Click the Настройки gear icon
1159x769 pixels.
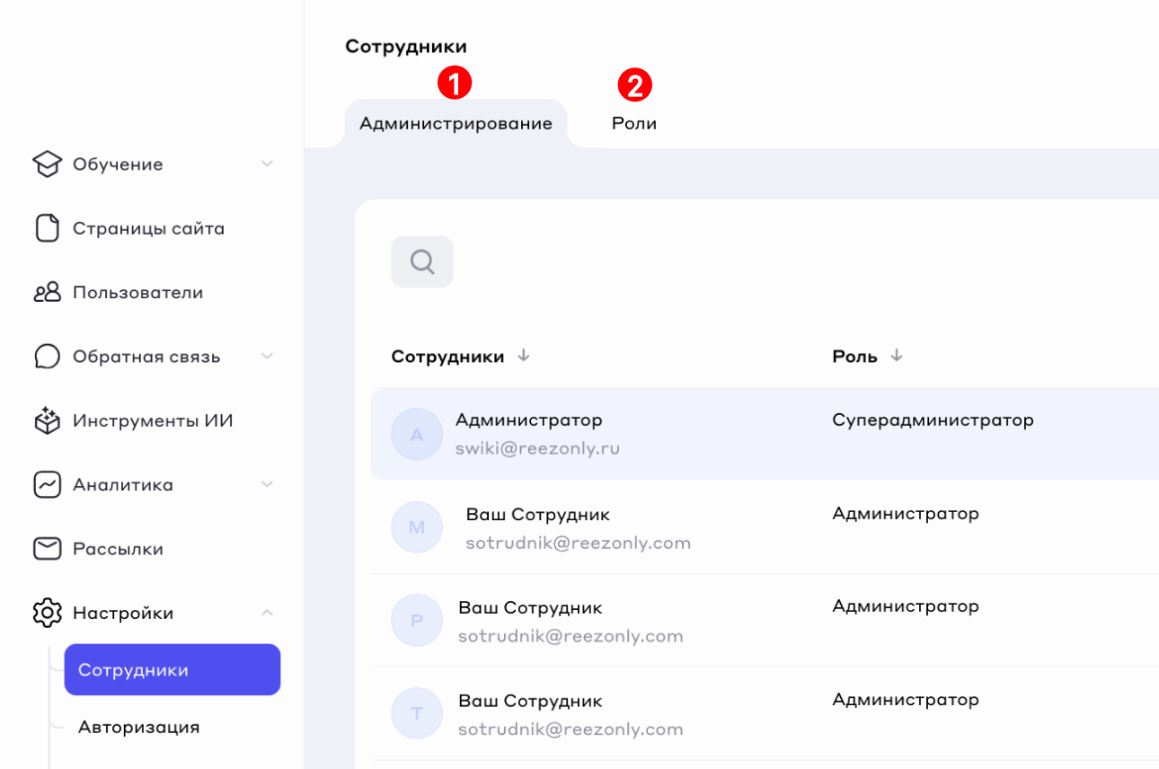pyautogui.click(x=47, y=613)
